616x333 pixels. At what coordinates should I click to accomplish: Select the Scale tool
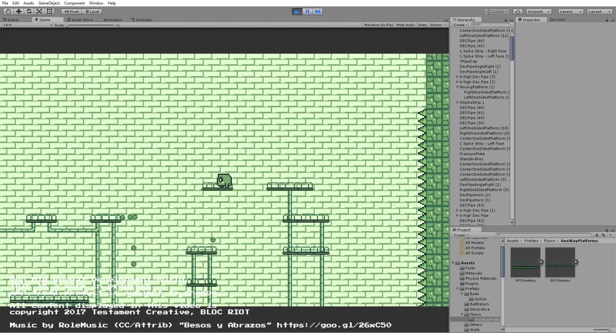pyautogui.click(x=39, y=12)
